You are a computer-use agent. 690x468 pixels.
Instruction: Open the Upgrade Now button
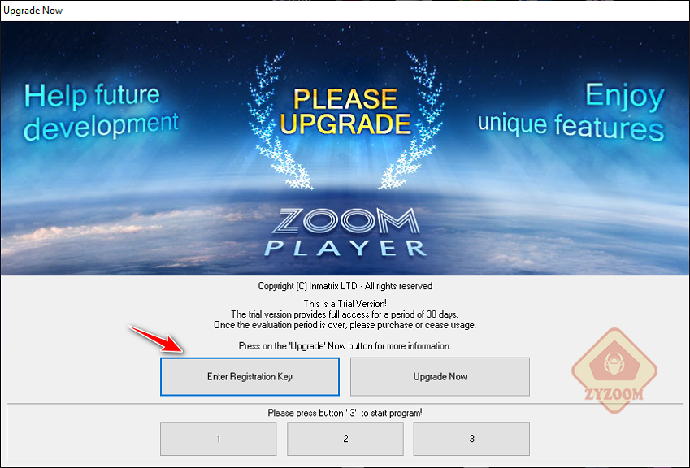pyautogui.click(x=440, y=376)
